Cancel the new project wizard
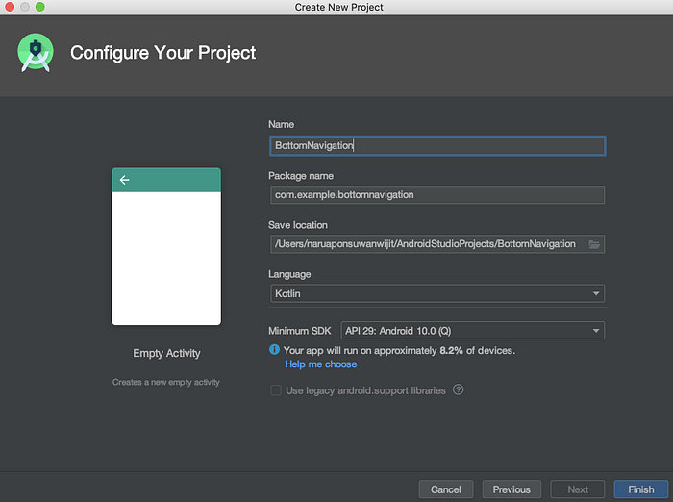This screenshot has width=673, height=502. coord(446,489)
